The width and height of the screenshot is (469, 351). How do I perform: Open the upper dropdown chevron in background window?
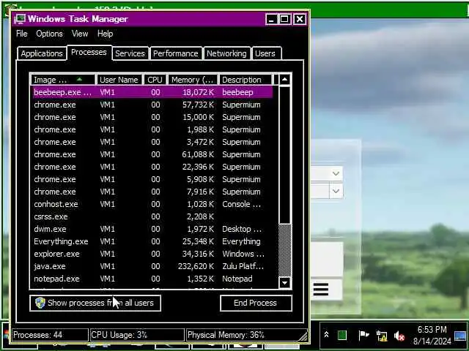click(x=336, y=173)
